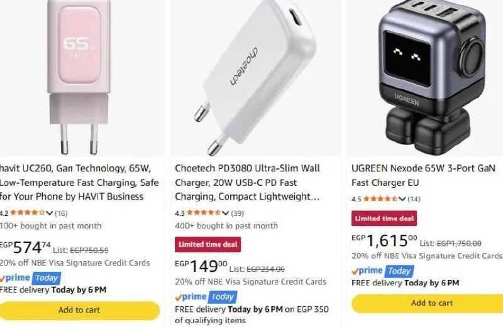Viewport: 503px width, 327px height.
Task: Click the Limited time deal badge for UGREEN
Action: click(384, 218)
